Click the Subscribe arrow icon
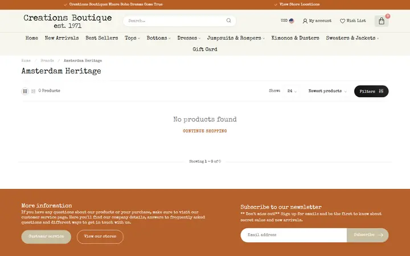Screen dimensions: 410x256 pyautogui.click(x=381, y=235)
